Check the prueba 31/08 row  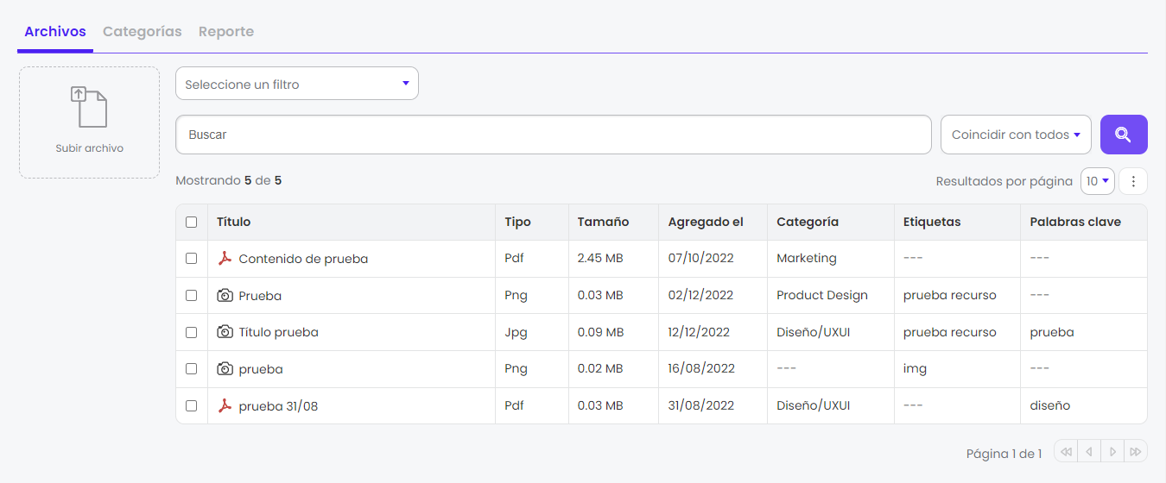tap(192, 405)
